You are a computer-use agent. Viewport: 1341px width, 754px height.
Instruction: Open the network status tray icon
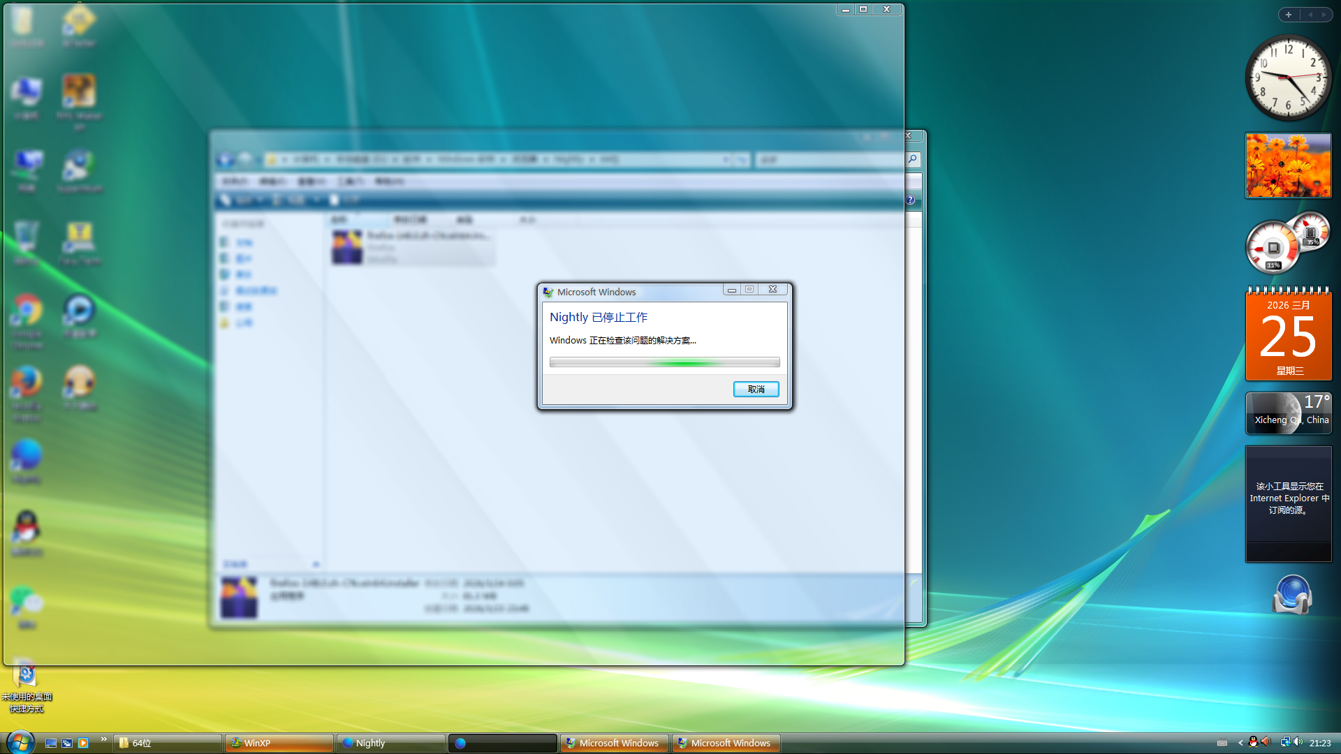coord(1284,742)
